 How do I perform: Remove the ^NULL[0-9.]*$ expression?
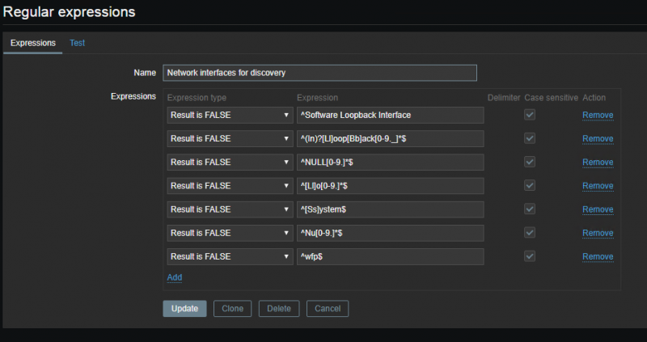coord(598,162)
